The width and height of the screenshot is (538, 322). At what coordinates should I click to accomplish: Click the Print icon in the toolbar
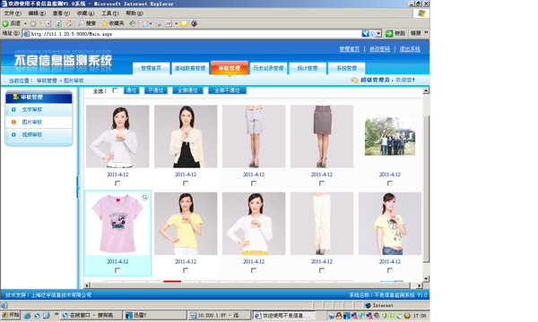(158, 23)
